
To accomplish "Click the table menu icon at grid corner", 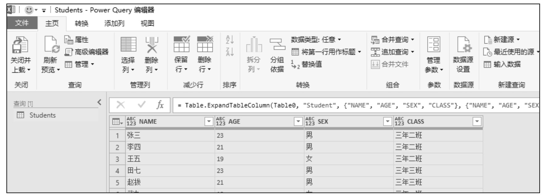I will (117, 122).
